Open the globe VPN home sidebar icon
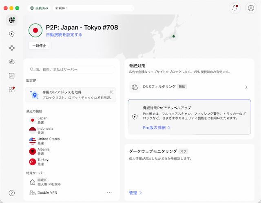 coord(12,20)
